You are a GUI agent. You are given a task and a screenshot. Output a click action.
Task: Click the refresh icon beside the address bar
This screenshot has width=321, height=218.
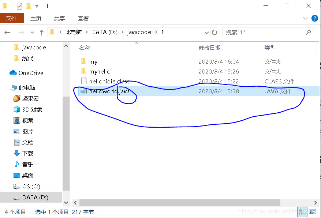[214, 32]
